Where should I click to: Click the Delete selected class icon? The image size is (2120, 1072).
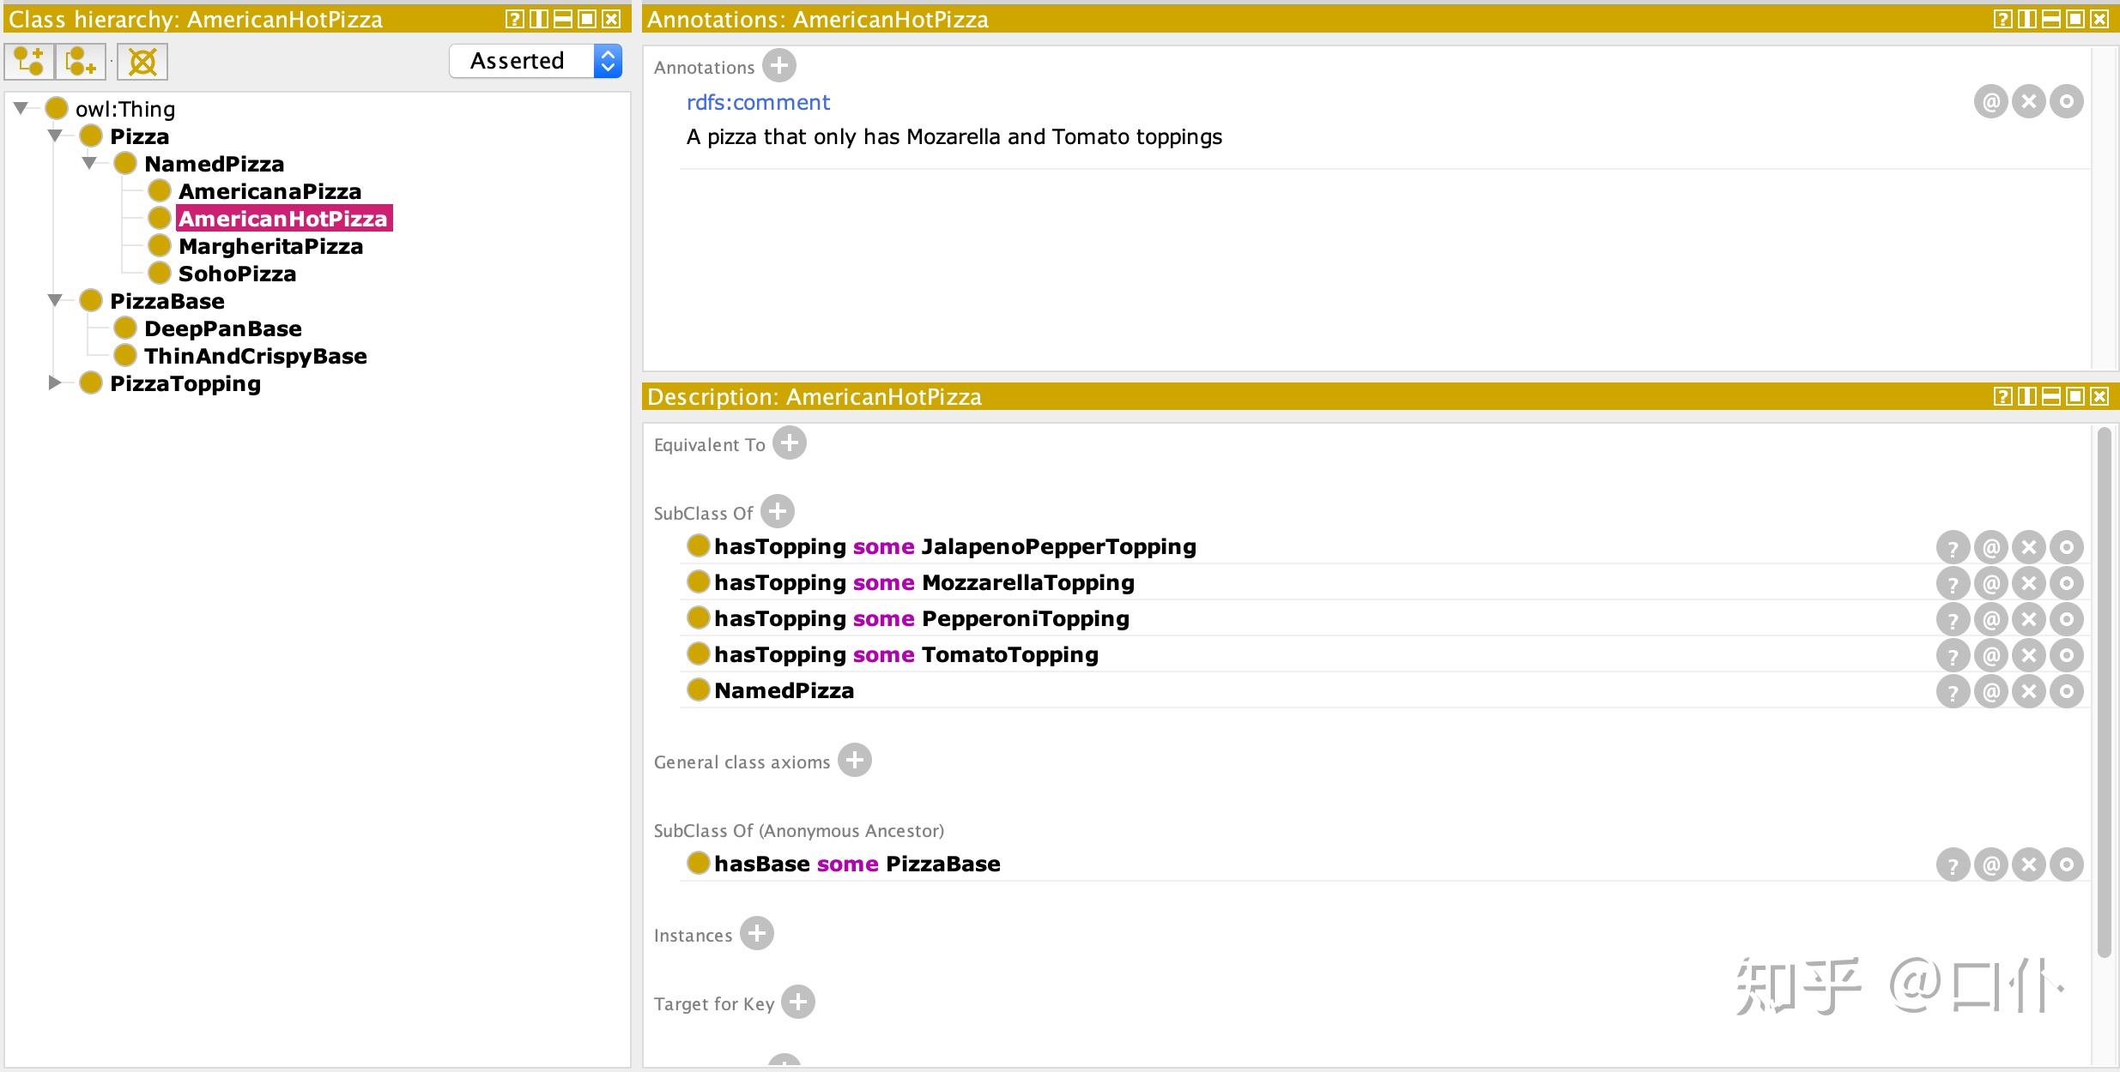pyautogui.click(x=142, y=62)
